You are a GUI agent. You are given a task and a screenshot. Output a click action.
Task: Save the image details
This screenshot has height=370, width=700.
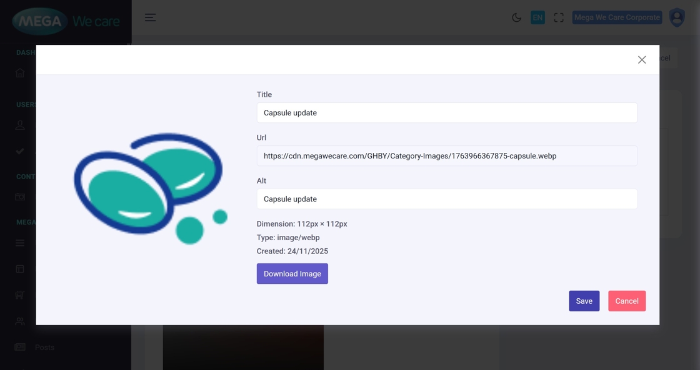584,301
